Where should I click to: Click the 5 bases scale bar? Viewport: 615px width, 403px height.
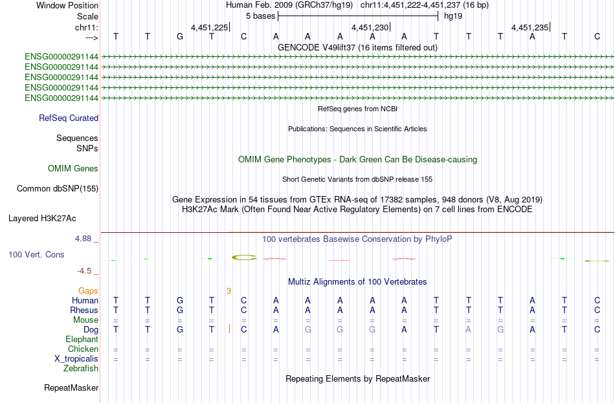pyautogui.click(x=358, y=16)
